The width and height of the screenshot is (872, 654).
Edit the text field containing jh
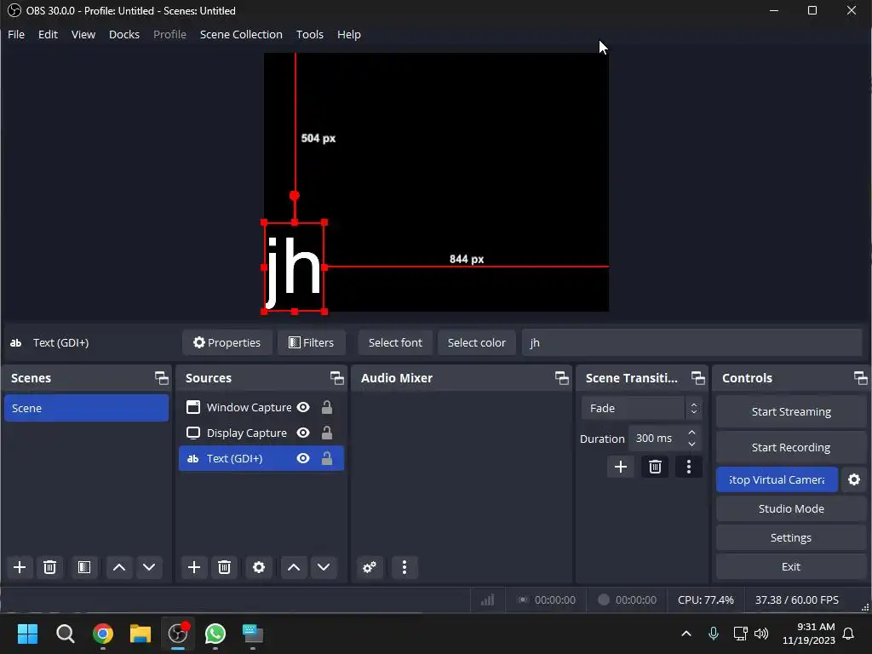point(691,342)
